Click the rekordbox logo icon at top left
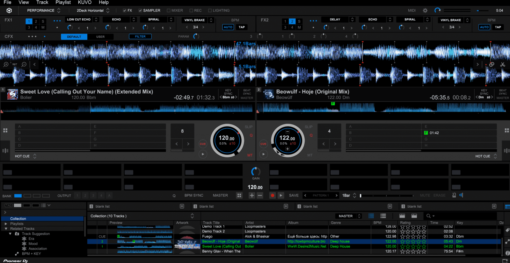 (x=9, y=11)
